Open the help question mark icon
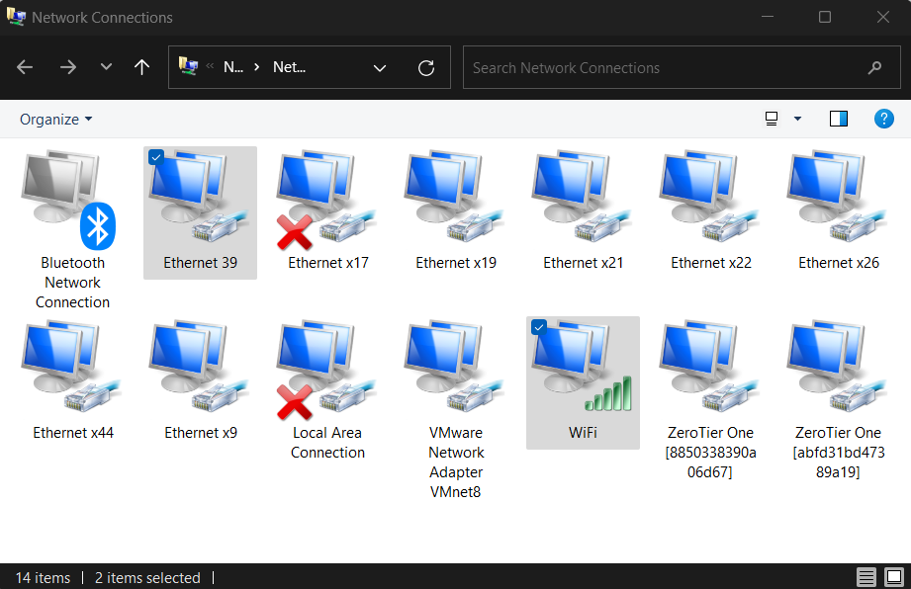This screenshot has height=589, width=911. pos(883,119)
